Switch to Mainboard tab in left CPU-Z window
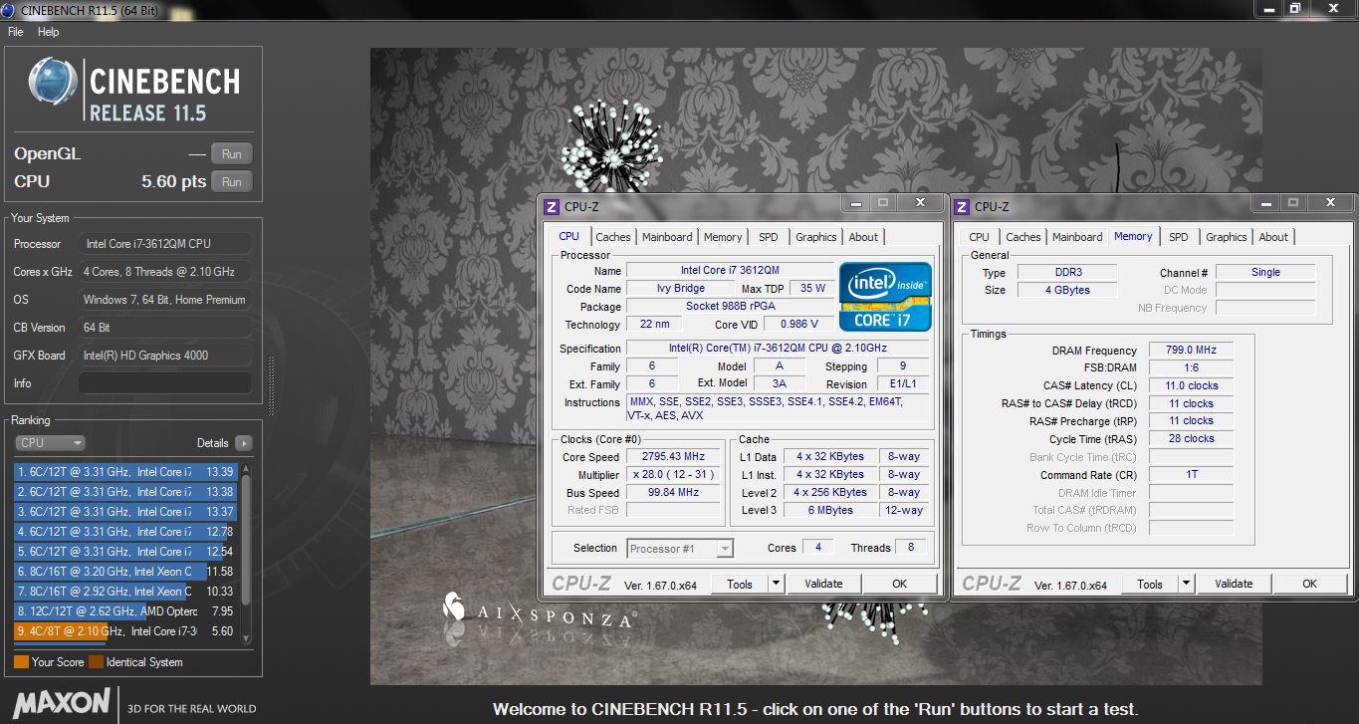 click(667, 237)
